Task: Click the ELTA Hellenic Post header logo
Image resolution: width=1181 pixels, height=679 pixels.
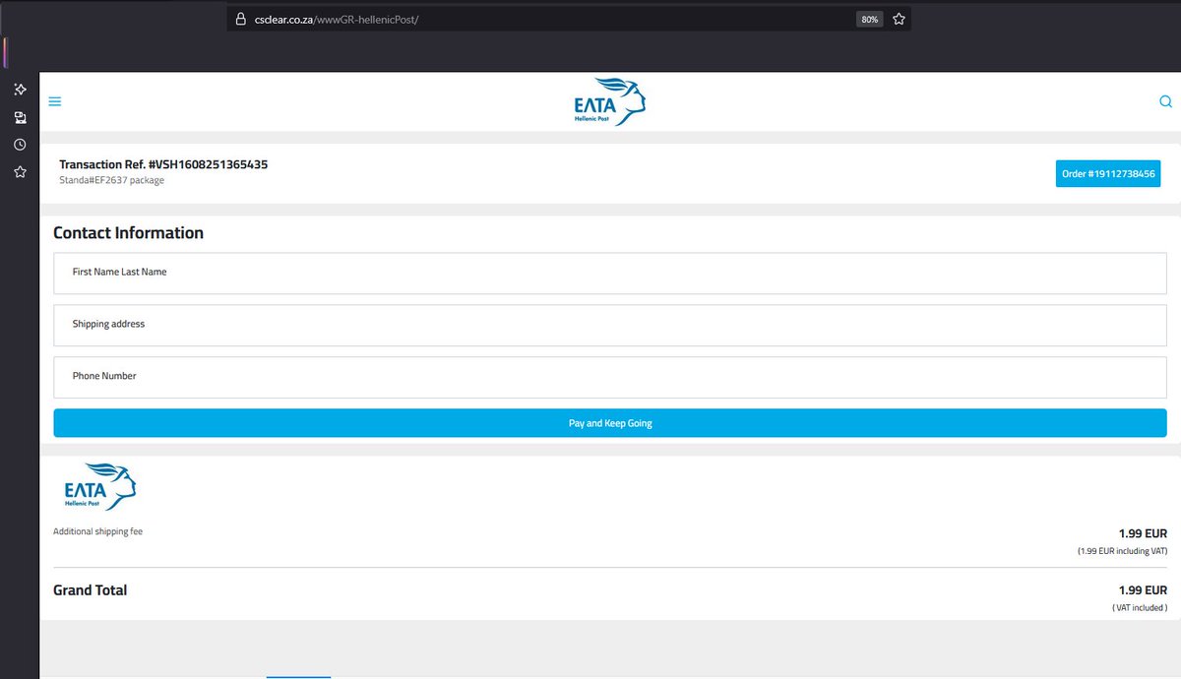Action: click(x=610, y=101)
